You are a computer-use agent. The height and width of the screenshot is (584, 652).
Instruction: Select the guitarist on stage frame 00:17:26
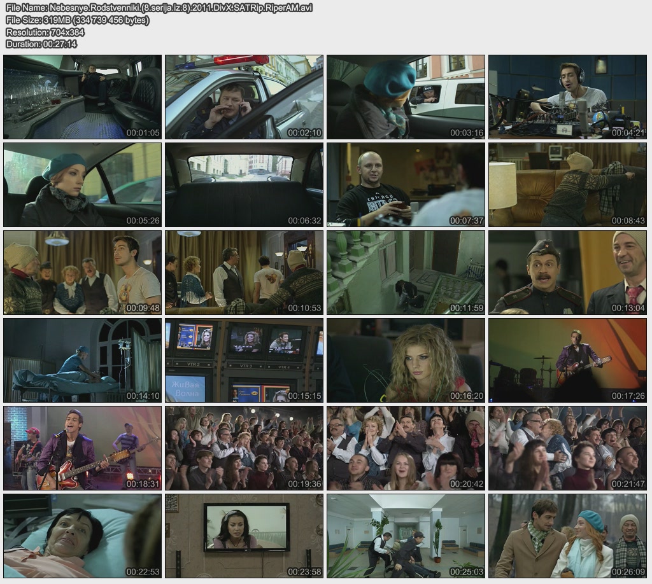[x=568, y=360]
